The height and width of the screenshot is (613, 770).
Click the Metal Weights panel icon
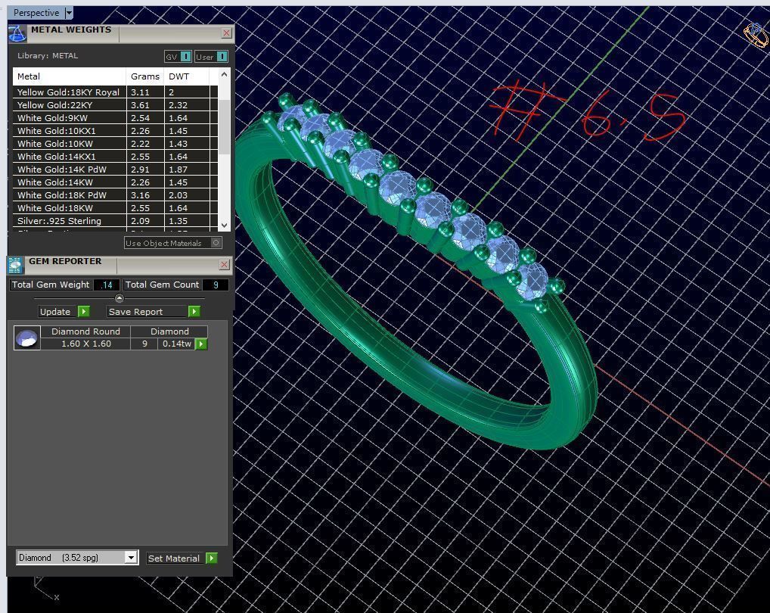[x=17, y=34]
